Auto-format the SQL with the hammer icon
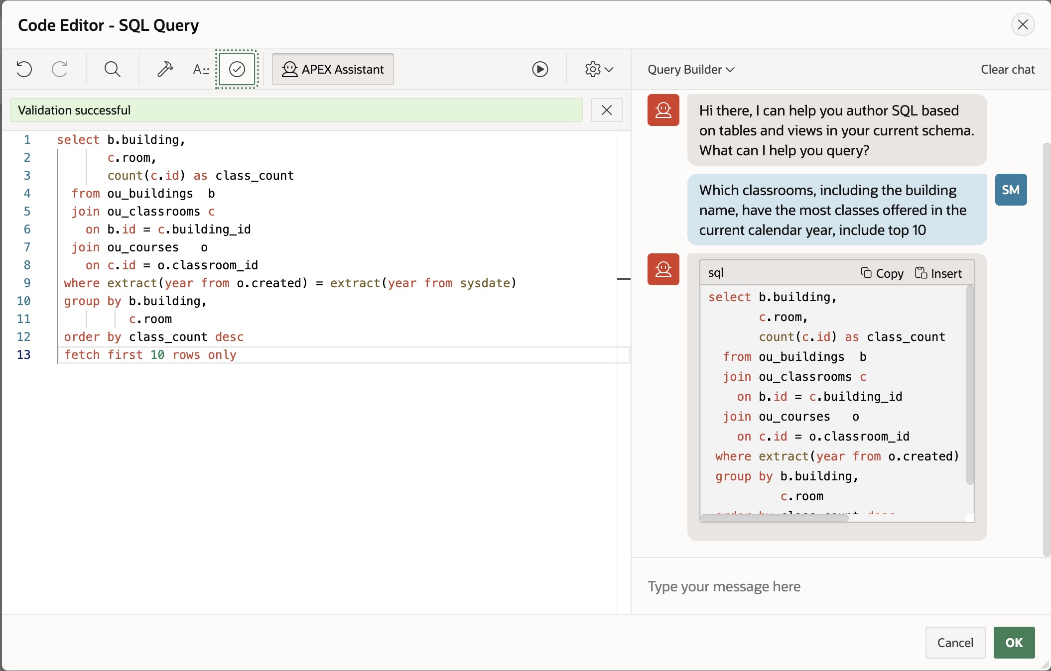Image resolution: width=1051 pixels, height=671 pixels. [x=164, y=69]
